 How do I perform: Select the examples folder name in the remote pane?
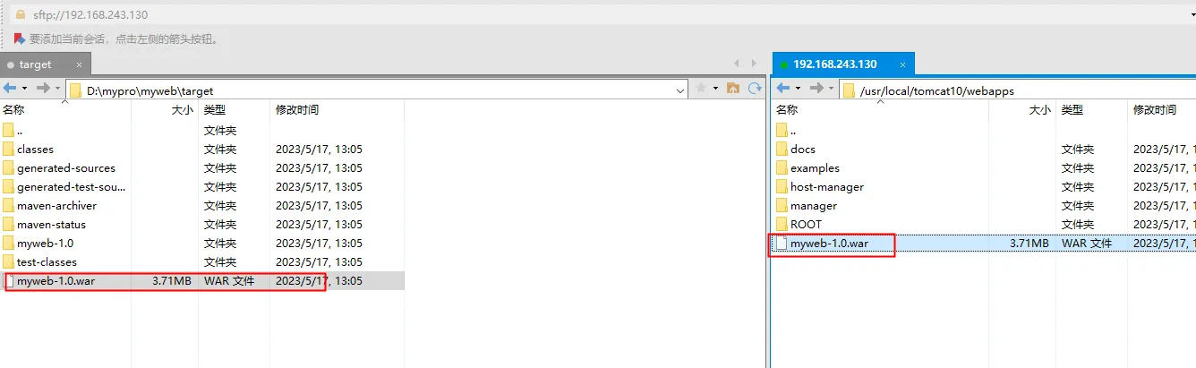[815, 168]
